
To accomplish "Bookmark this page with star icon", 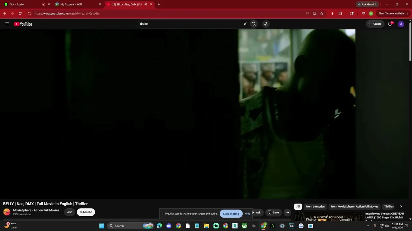I will pos(322,13).
